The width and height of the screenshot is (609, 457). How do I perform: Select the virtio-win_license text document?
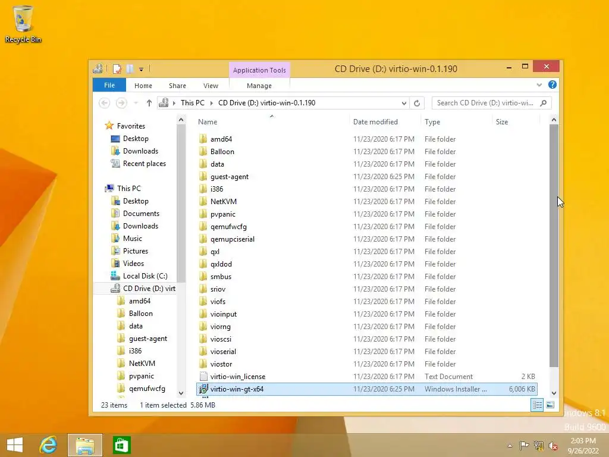click(x=238, y=377)
